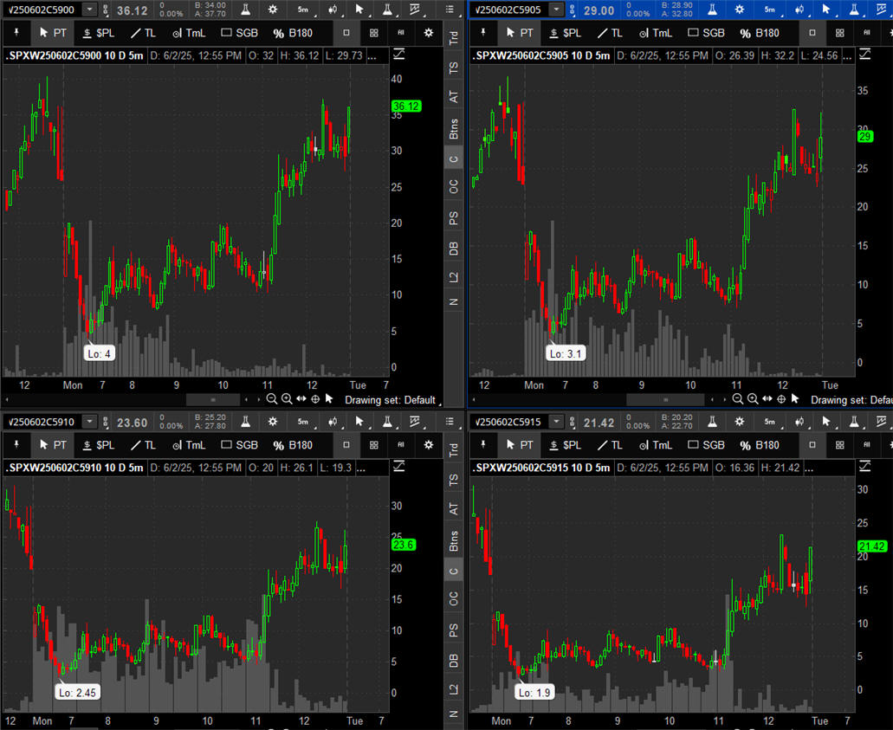Zoom in on the C5900 chart
The width and height of the screenshot is (893, 730).
pos(287,399)
